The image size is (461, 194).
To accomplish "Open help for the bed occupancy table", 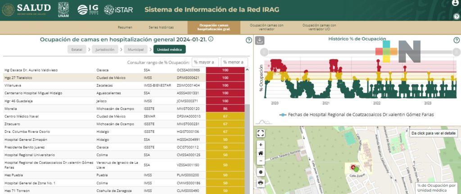I will pyautogui.click(x=249, y=40).
